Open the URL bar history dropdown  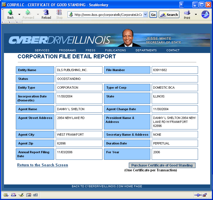[145, 14]
